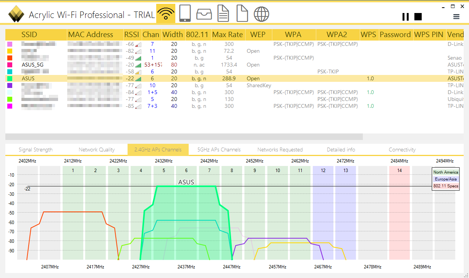469x278 pixels.
Task: Click the North America legend entry
Action: point(446,172)
